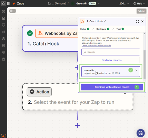Expand the request A record chevron
The width and height of the screenshot is (148, 138).
tap(136, 70)
